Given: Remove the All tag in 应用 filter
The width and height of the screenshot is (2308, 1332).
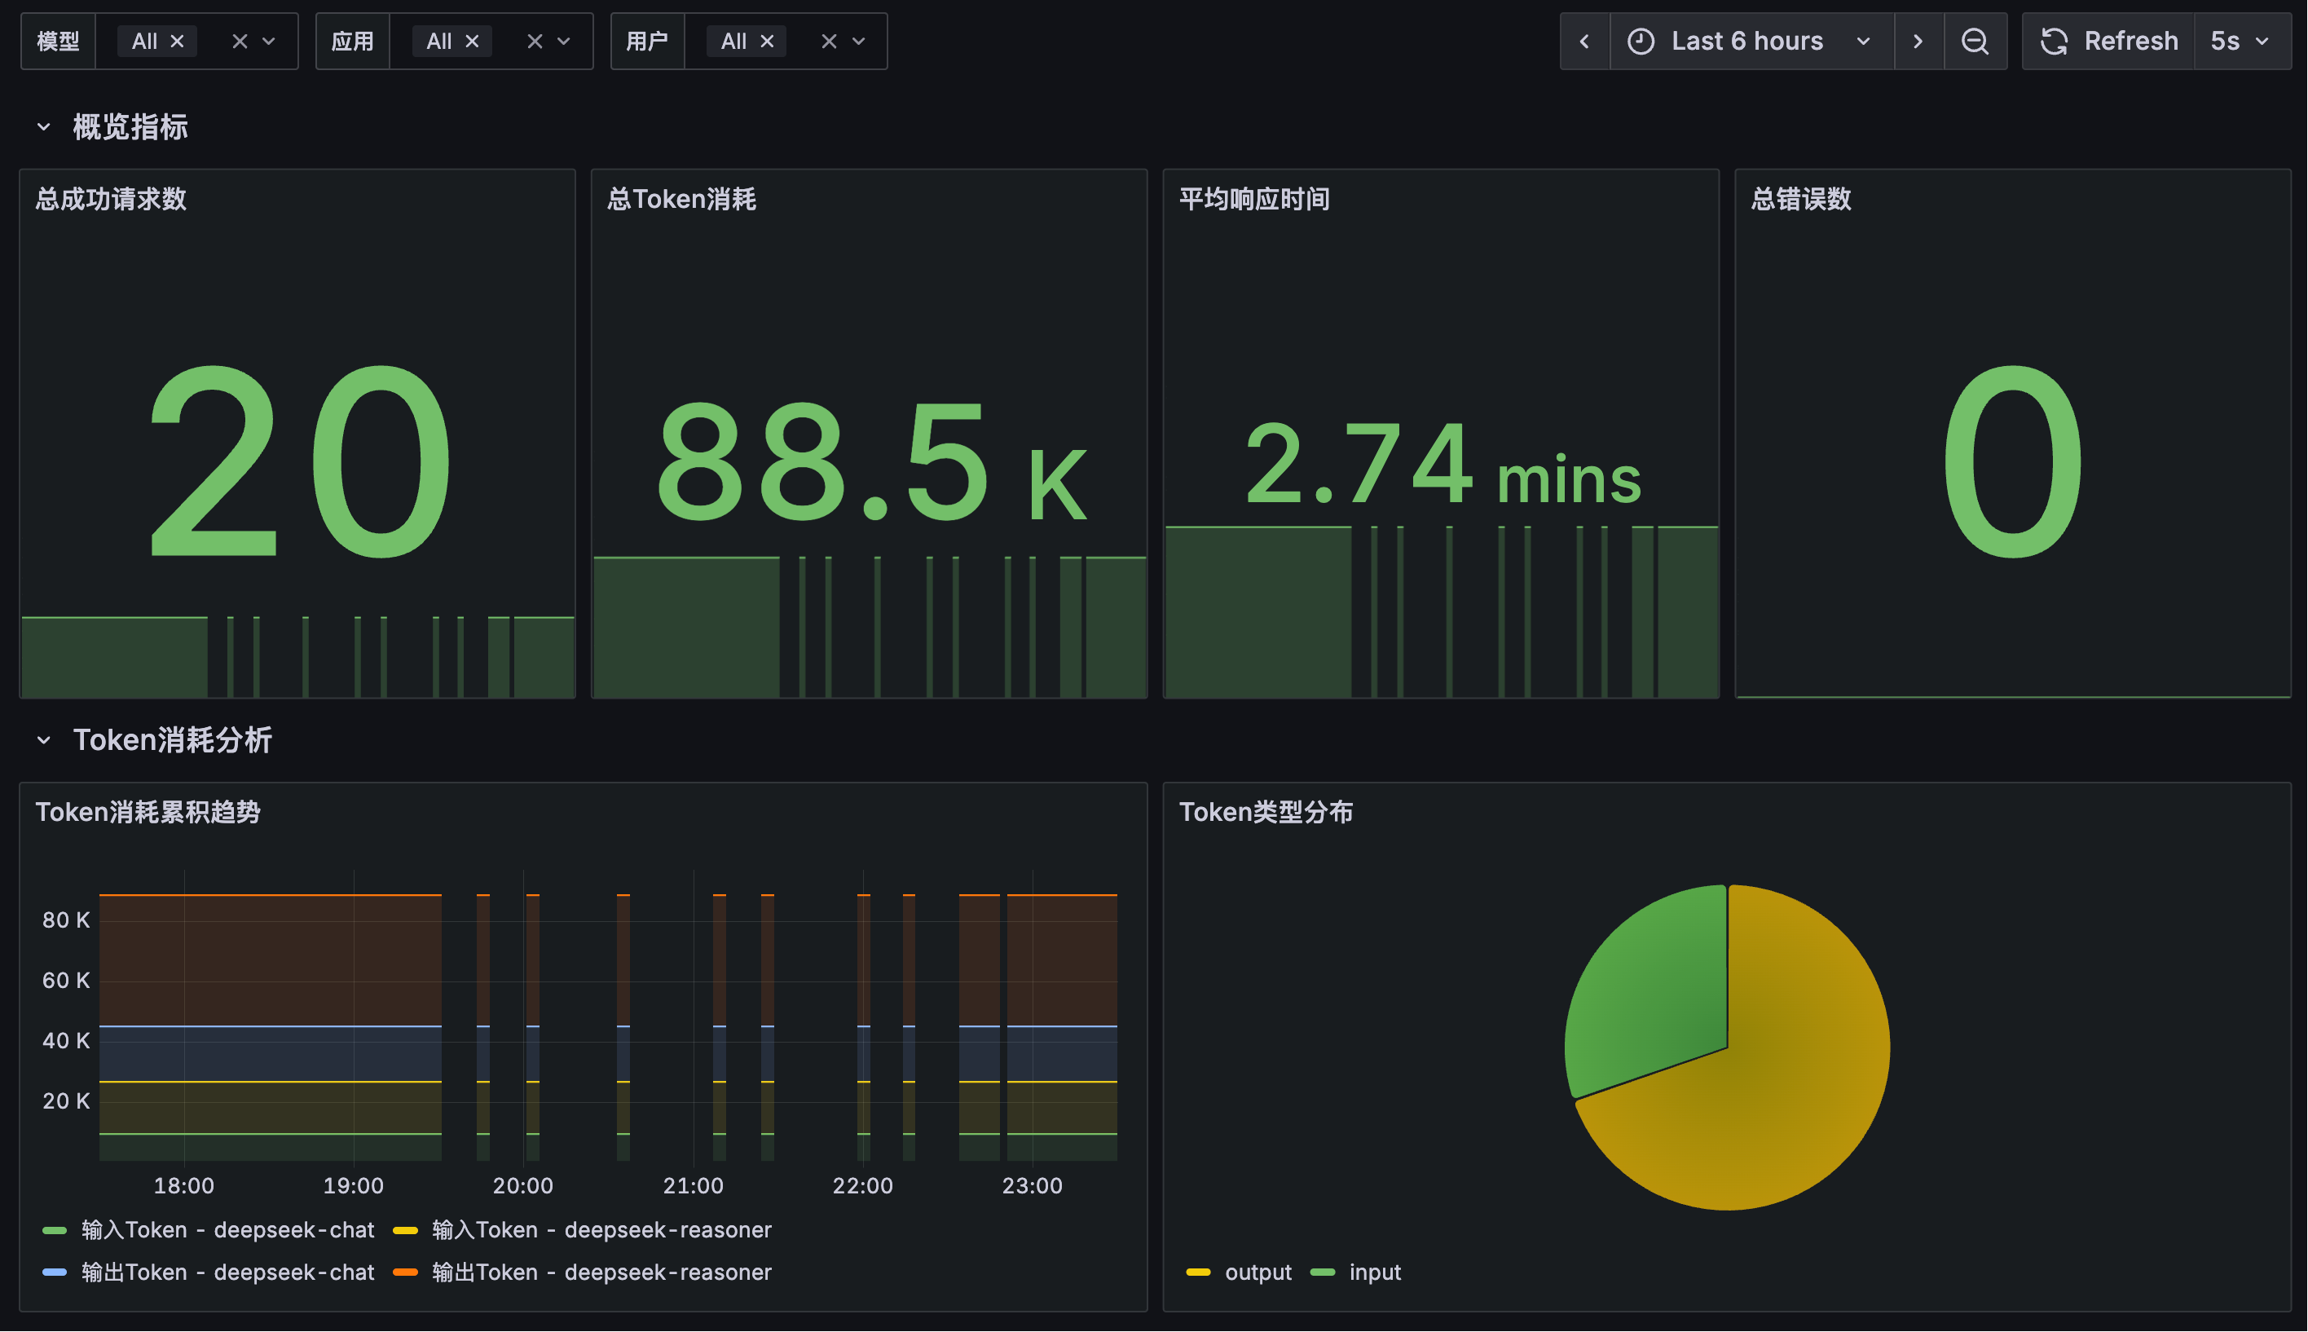Looking at the screenshot, I should [472, 42].
